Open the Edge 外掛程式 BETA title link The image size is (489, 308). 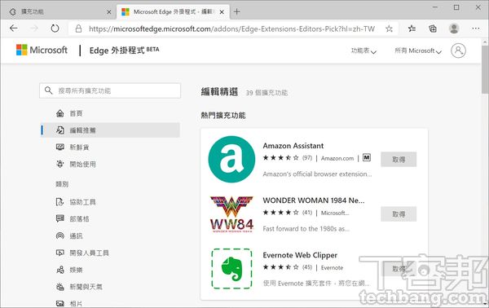point(124,51)
